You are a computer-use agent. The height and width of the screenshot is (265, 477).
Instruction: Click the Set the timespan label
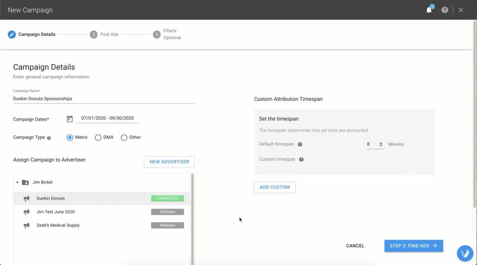tap(279, 119)
